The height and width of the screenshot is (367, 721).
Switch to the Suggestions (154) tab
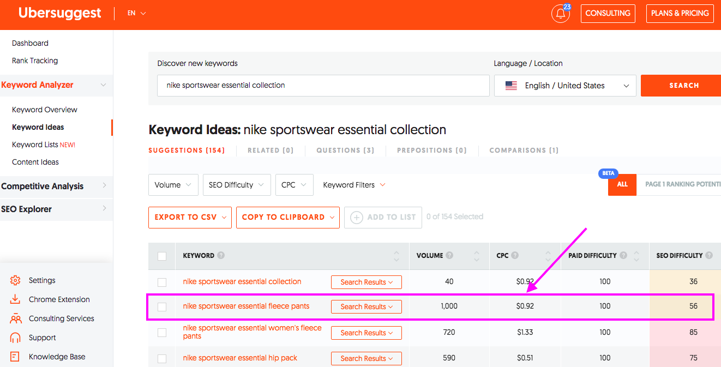click(187, 151)
